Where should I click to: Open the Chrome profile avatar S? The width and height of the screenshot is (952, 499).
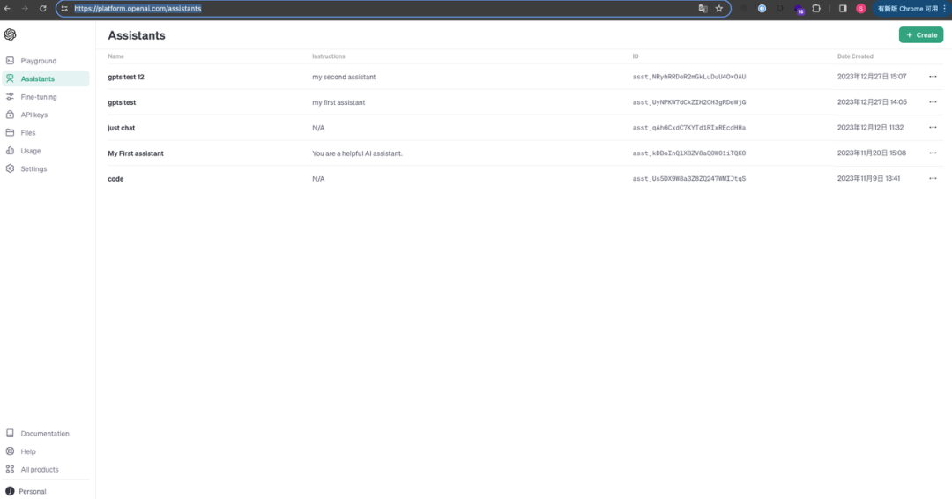(x=861, y=9)
